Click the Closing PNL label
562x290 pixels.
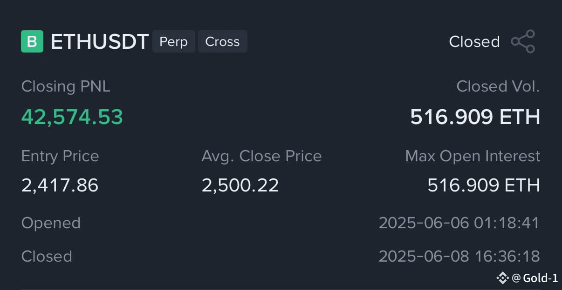click(x=66, y=86)
